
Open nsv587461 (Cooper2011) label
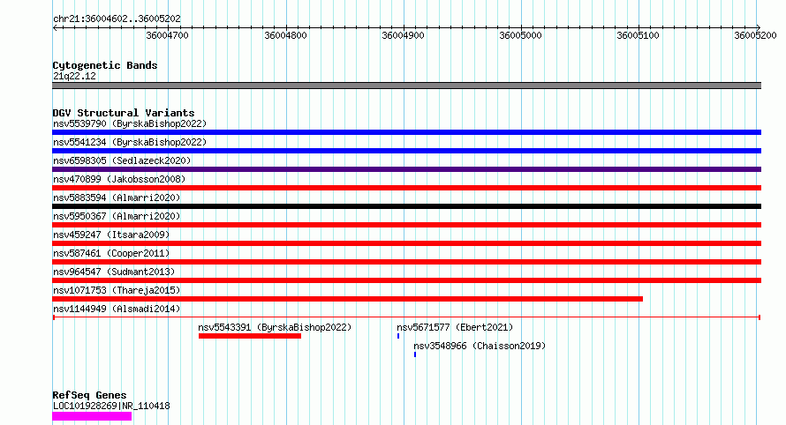(x=111, y=253)
